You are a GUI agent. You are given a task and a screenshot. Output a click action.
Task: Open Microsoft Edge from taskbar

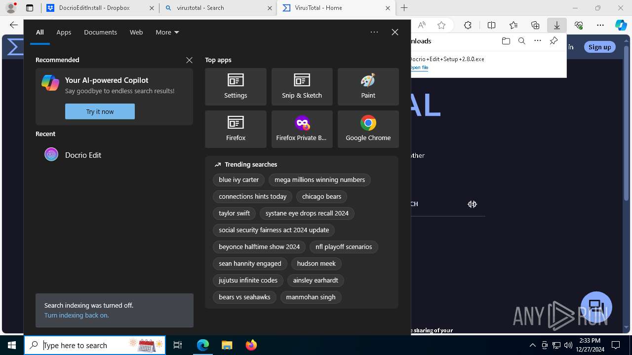203,345
